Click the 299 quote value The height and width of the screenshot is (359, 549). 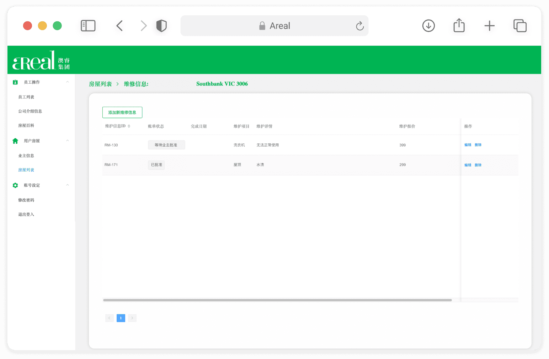coord(403,165)
